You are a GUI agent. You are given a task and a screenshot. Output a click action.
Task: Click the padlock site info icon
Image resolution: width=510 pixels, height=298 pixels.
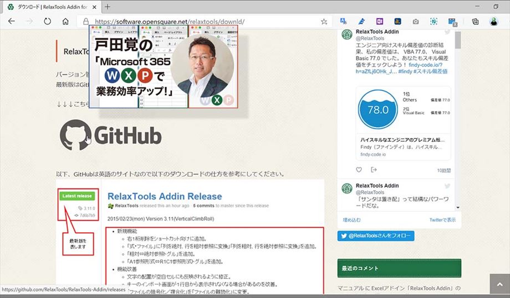(86, 22)
